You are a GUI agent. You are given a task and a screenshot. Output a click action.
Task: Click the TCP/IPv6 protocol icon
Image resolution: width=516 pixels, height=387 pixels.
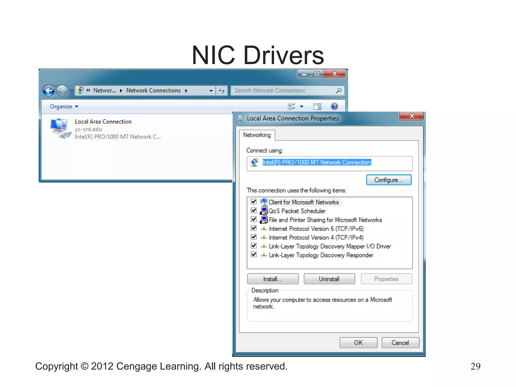[x=264, y=229]
